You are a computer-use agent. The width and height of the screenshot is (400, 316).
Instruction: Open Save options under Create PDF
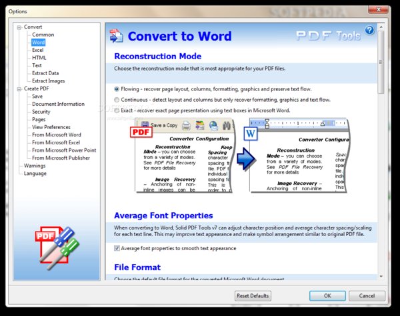click(x=37, y=96)
